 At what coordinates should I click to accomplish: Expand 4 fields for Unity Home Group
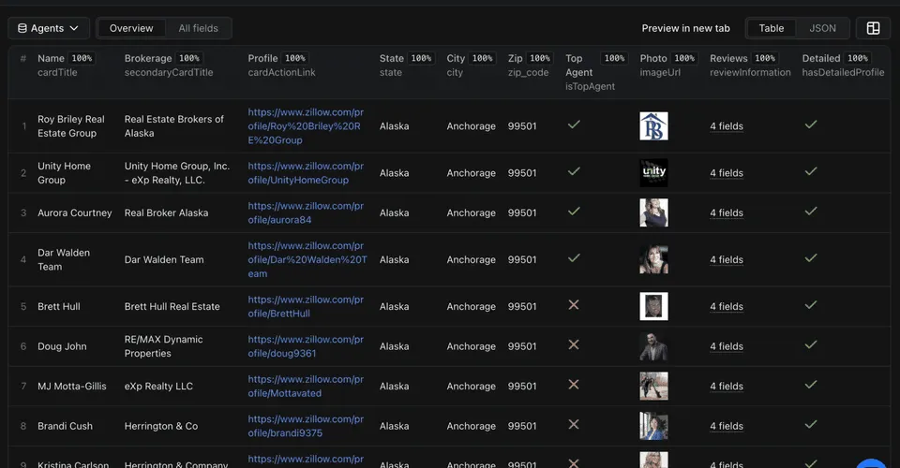(726, 173)
